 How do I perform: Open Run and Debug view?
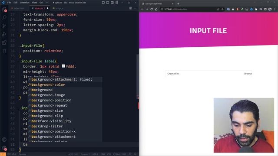(x=4, y=34)
